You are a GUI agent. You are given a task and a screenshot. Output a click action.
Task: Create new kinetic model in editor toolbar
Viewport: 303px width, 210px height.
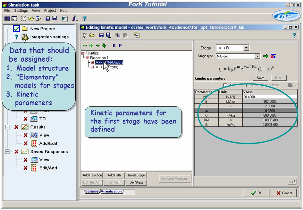85,35
